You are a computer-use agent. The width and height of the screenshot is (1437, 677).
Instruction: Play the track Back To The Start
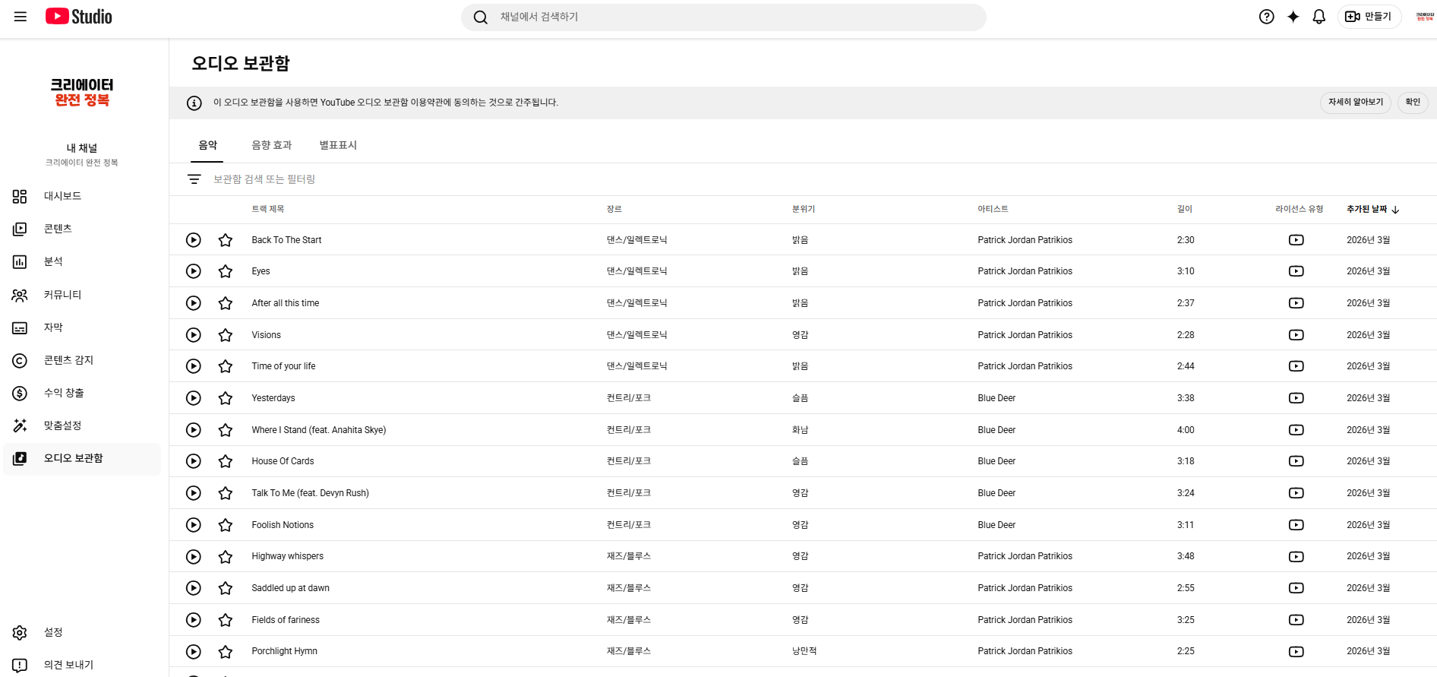194,240
